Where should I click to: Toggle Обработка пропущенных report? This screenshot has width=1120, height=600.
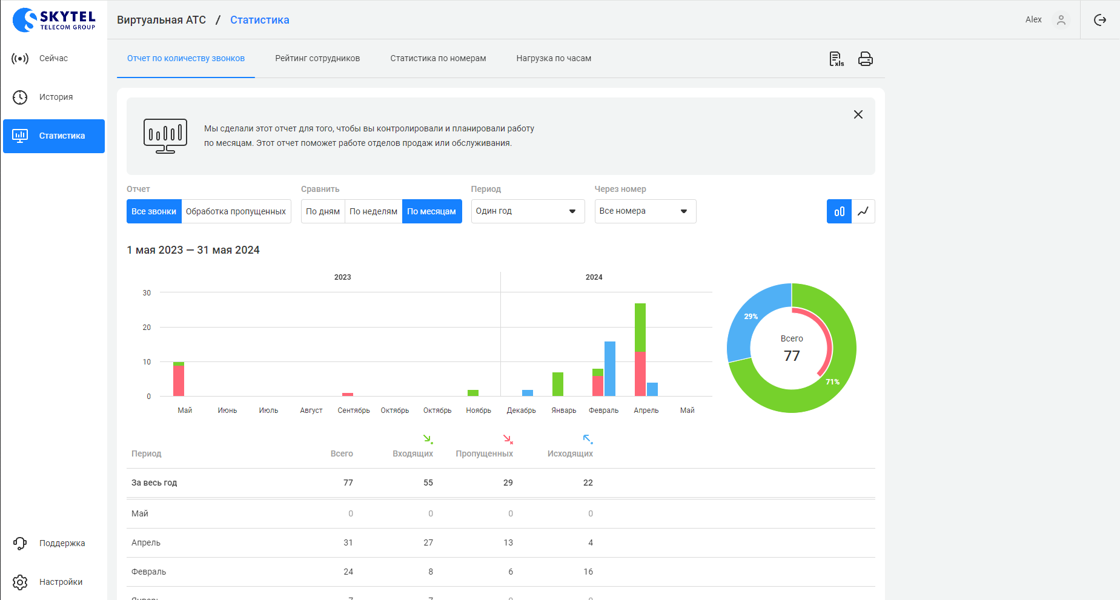pyautogui.click(x=236, y=211)
